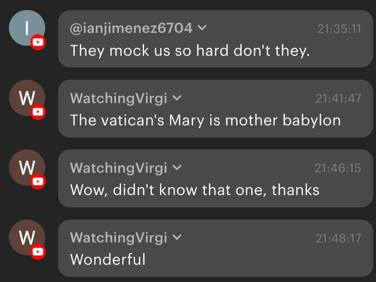Click the "W" avatar next to the "Wonderful" message

pyautogui.click(x=27, y=237)
